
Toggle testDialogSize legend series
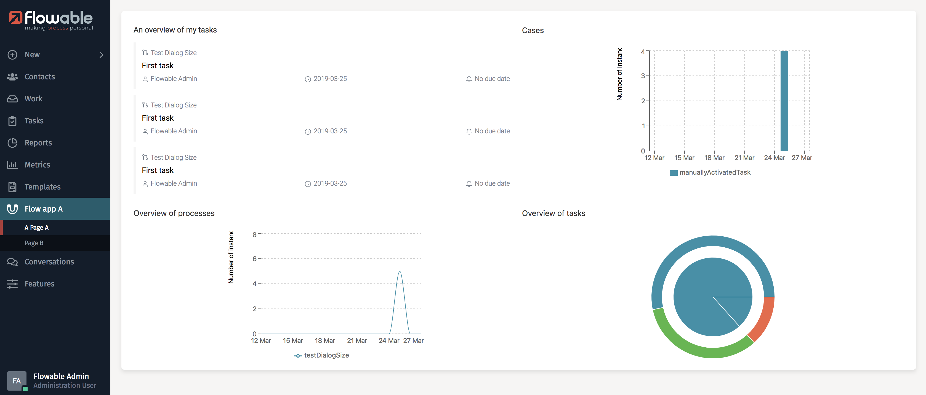tap(321, 356)
